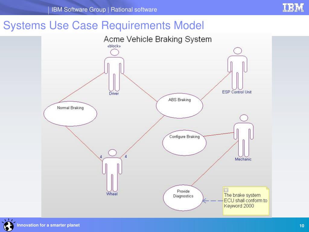Click the 'Wheel' actor label
This screenshot has height=232, width=309.
pos(112,194)
